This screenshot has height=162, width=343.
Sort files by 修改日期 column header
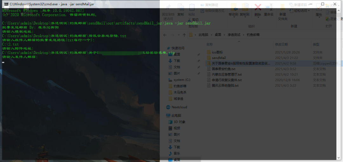(x=281, y=44)
